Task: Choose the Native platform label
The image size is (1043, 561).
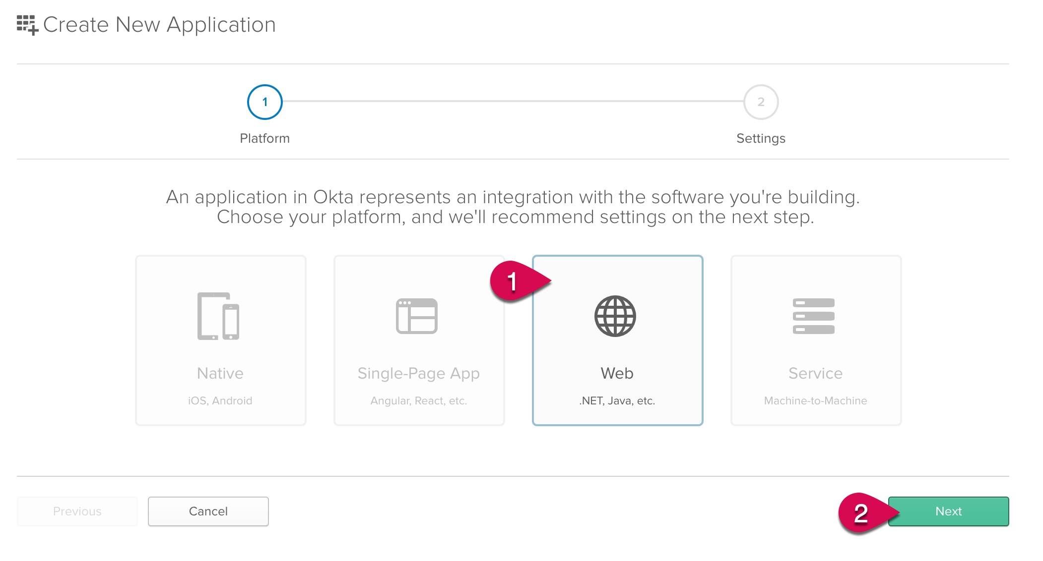Action: (220, 373)
